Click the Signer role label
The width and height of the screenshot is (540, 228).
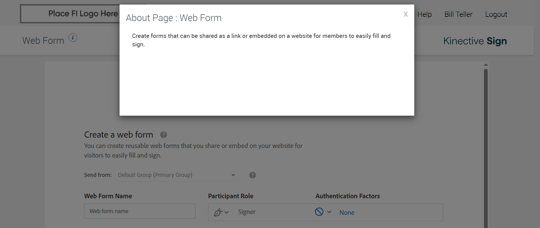point(247,212)
